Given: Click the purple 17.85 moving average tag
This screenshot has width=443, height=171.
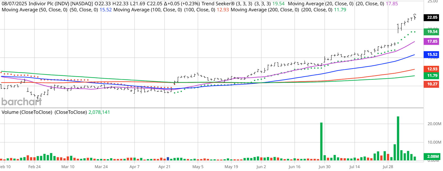Looking at the screenshot, I should 432,41.
